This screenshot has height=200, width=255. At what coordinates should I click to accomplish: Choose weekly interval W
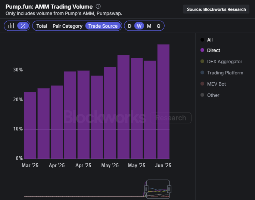139,26
